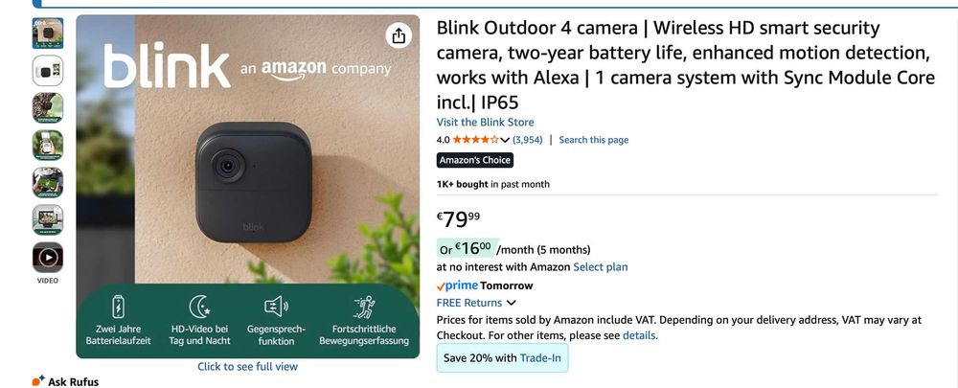
Task: Select the fourth product image thumbnail
Action: pos(48,145)
